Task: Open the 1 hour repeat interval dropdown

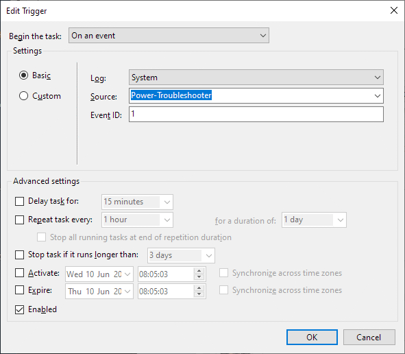Action: click(137, 220)
